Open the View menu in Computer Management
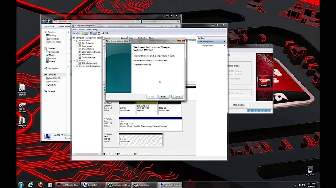The height and width of the screenshot is (188, 336). coord(89,29)
